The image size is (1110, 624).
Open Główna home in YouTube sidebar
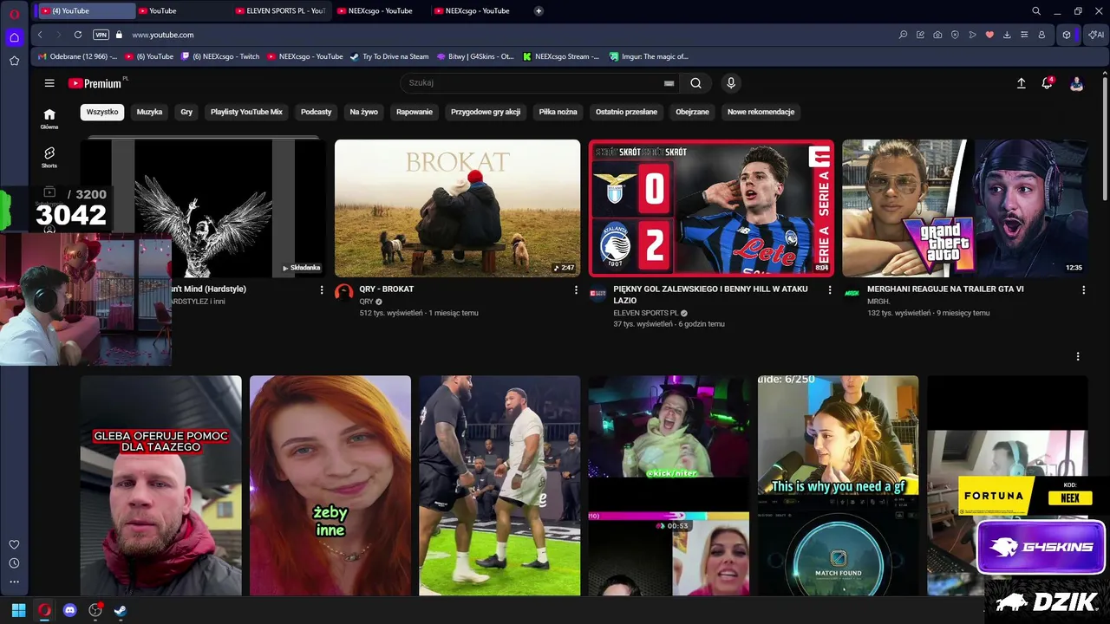pos(49,119)
